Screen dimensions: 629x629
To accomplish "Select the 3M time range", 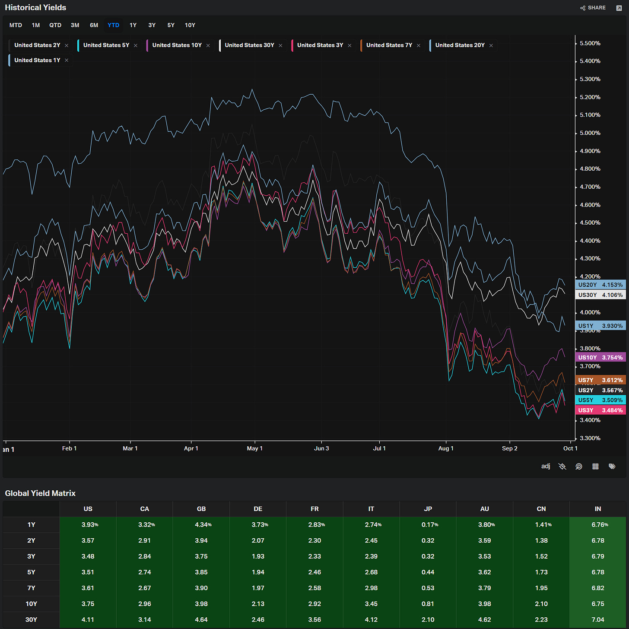I will pyautogui.click(x=75, y=25).
